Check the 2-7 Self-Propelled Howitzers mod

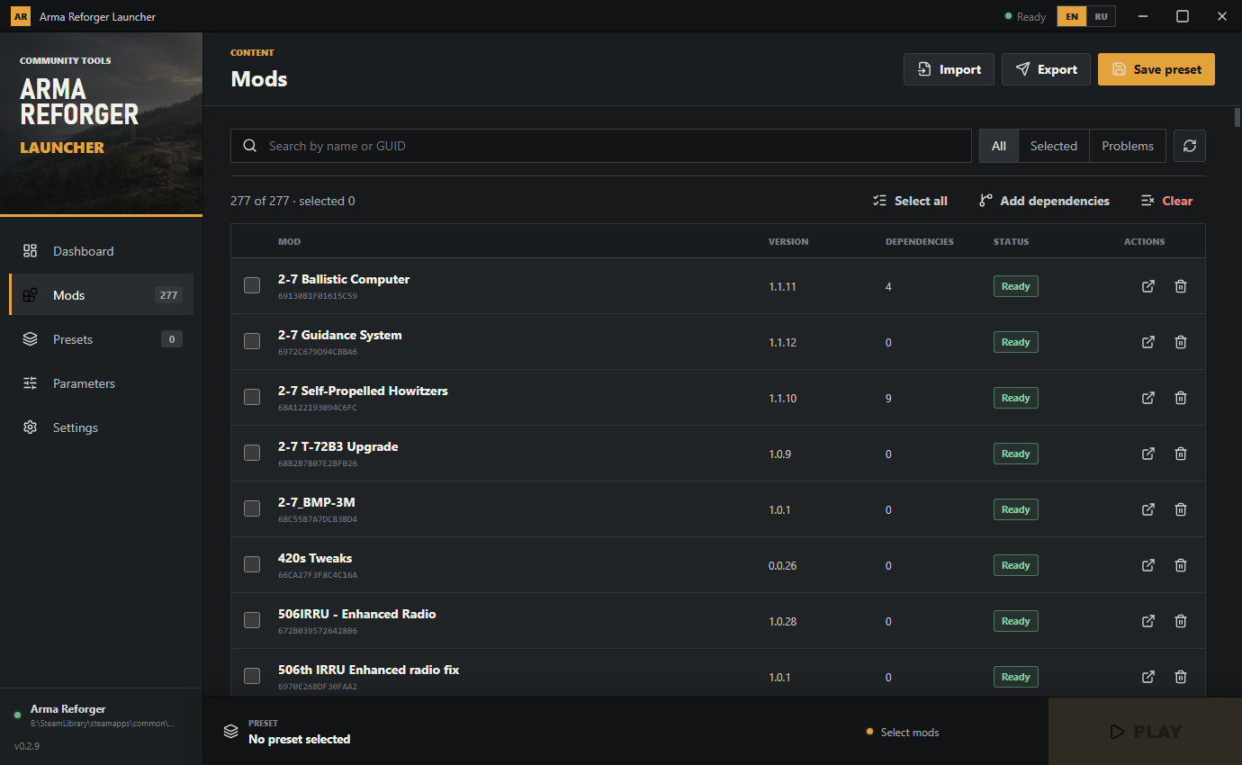click(252, 397)
